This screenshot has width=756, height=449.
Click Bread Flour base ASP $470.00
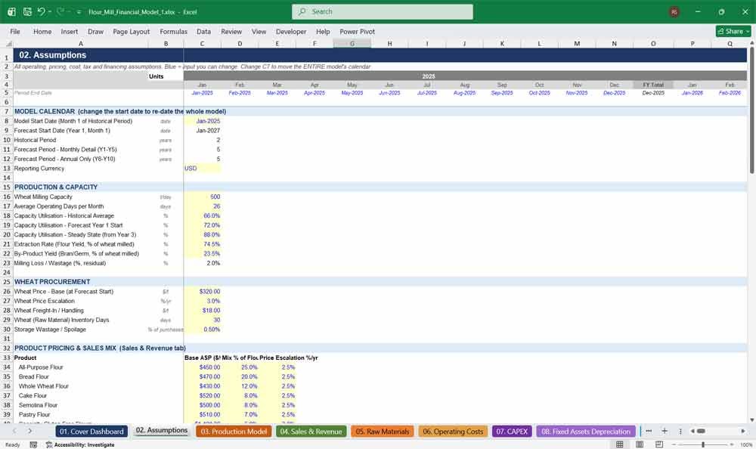click(203, 376)
